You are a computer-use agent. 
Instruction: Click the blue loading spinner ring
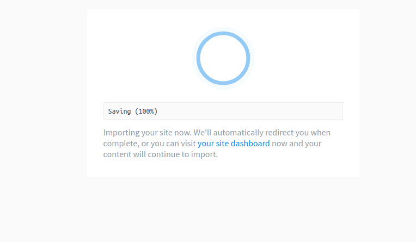pyautogui.click(x=199, y=58)
